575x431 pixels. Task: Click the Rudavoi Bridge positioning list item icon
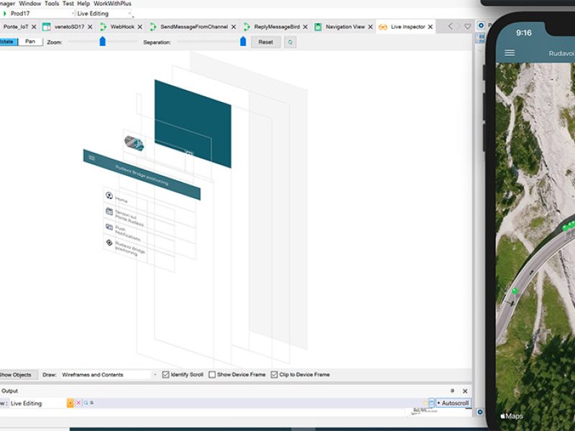[109, 243]
